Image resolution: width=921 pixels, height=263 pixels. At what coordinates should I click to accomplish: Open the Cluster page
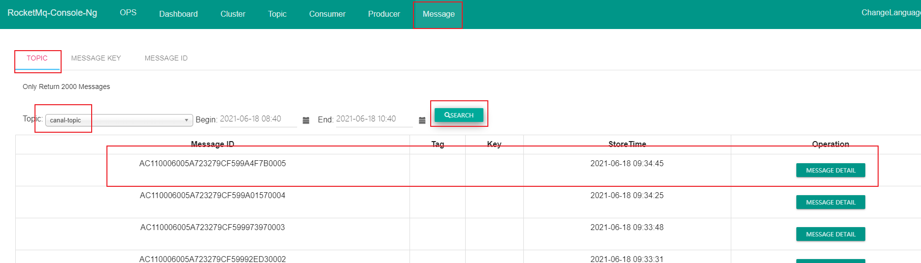click(x=233, y=14)
